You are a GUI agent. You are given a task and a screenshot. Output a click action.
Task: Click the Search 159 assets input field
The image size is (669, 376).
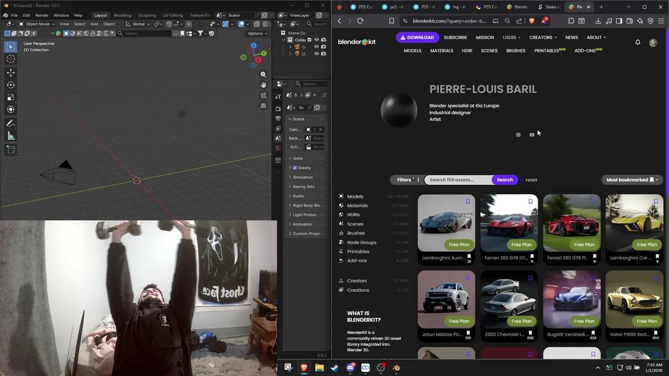coord(459,180)
